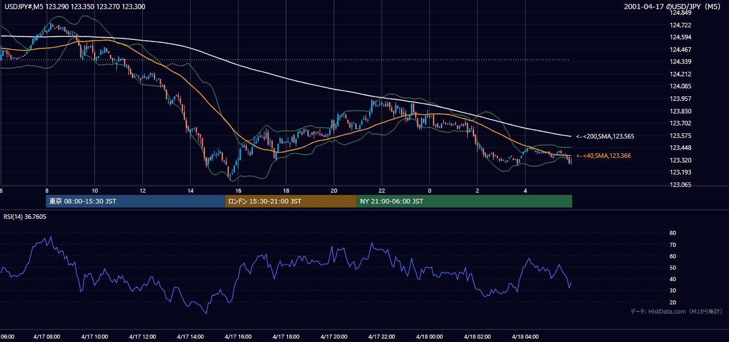Click the 4/18 02:00 date axis label

[477, 336]
